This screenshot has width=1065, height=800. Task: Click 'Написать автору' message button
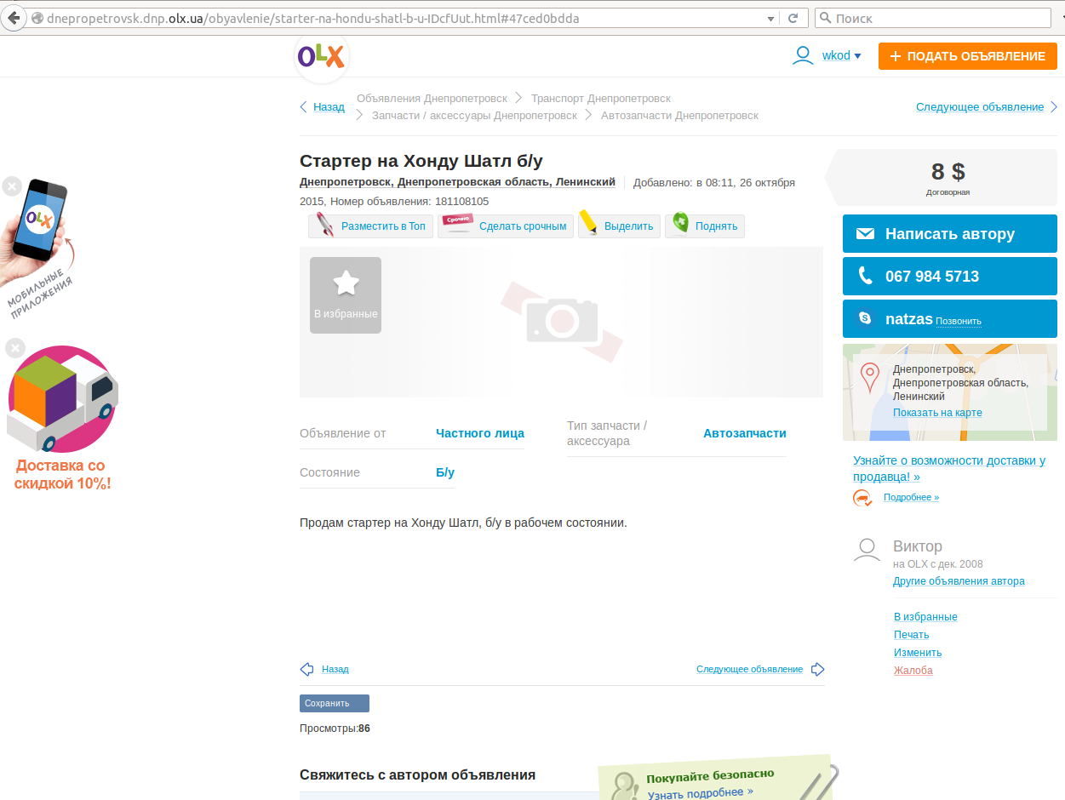coord(949,234)
